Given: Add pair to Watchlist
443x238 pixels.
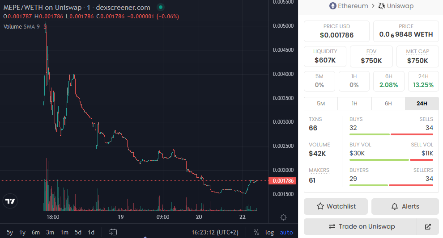Looking at the screenshot, I should [336, 206].
